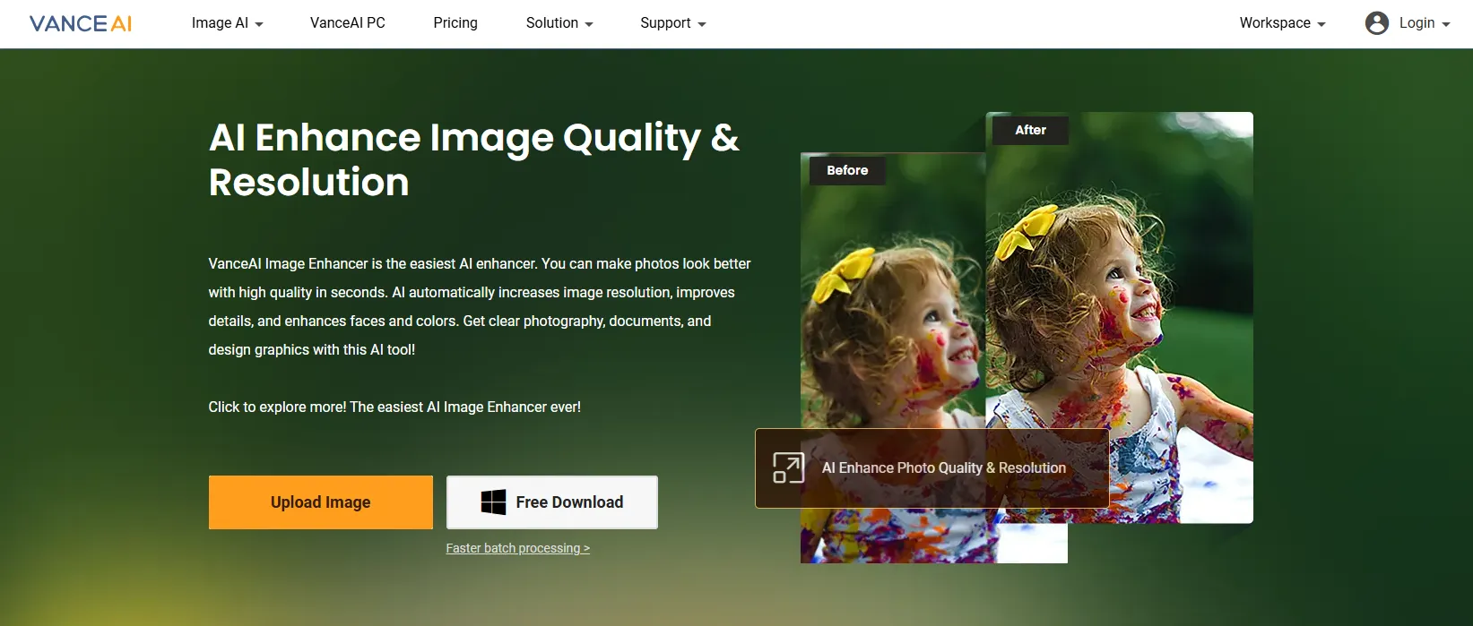Image resolution: width=1473 pixels, height=626 pixels.
Task: Click the caret arrow next to Login
Action: [x=1446, y=24]
